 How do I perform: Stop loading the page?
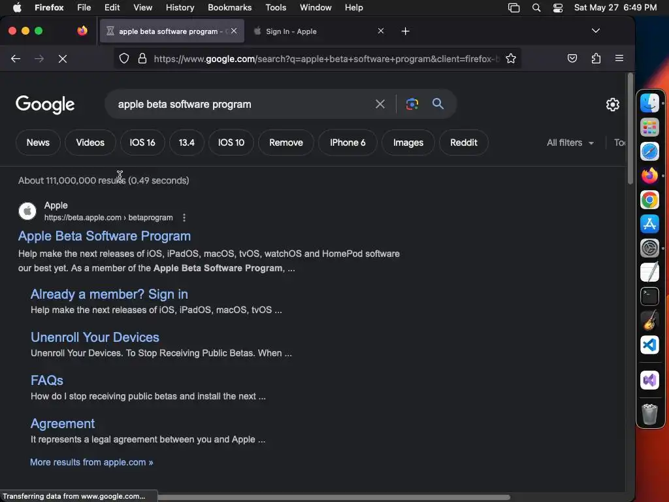coord(63,58)
